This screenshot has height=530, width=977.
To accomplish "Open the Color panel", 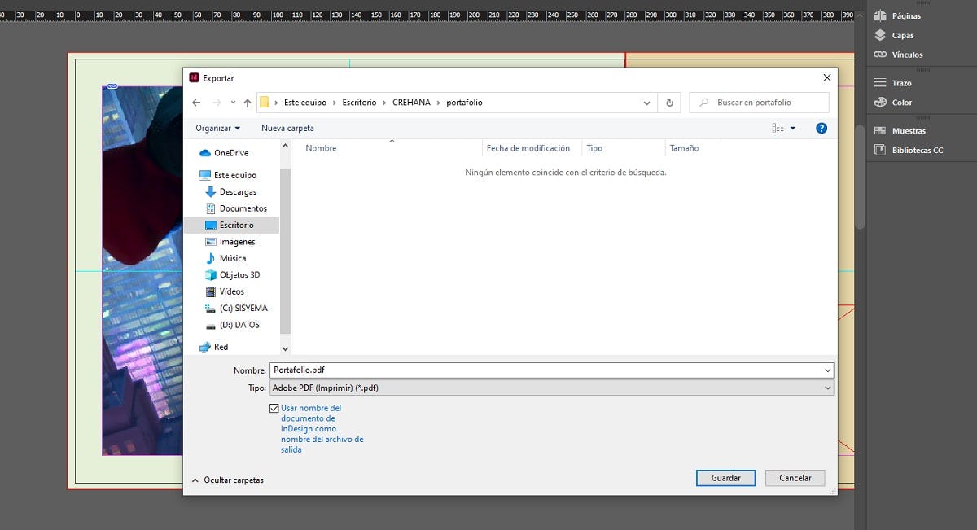I will pos(880,103).
